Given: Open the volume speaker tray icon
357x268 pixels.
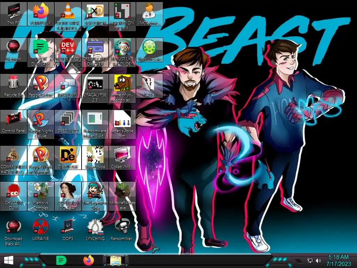Looking at the screenshot, I should coord(318,260).
